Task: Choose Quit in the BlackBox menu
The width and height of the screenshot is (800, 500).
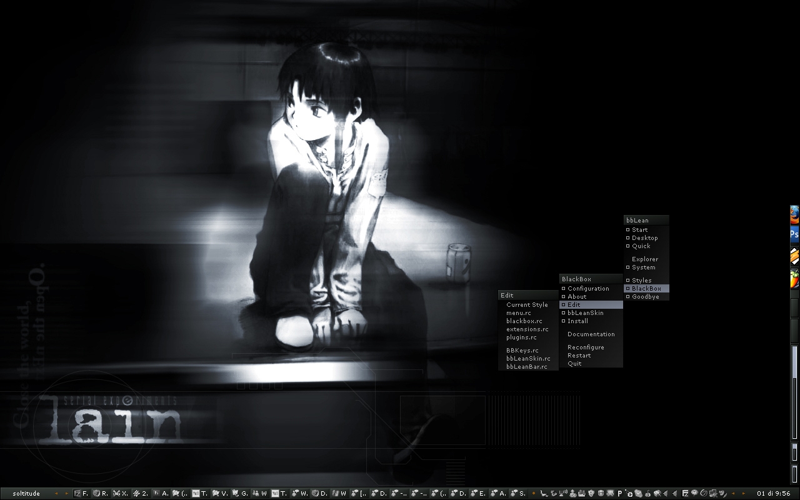Action: (591, 364)
